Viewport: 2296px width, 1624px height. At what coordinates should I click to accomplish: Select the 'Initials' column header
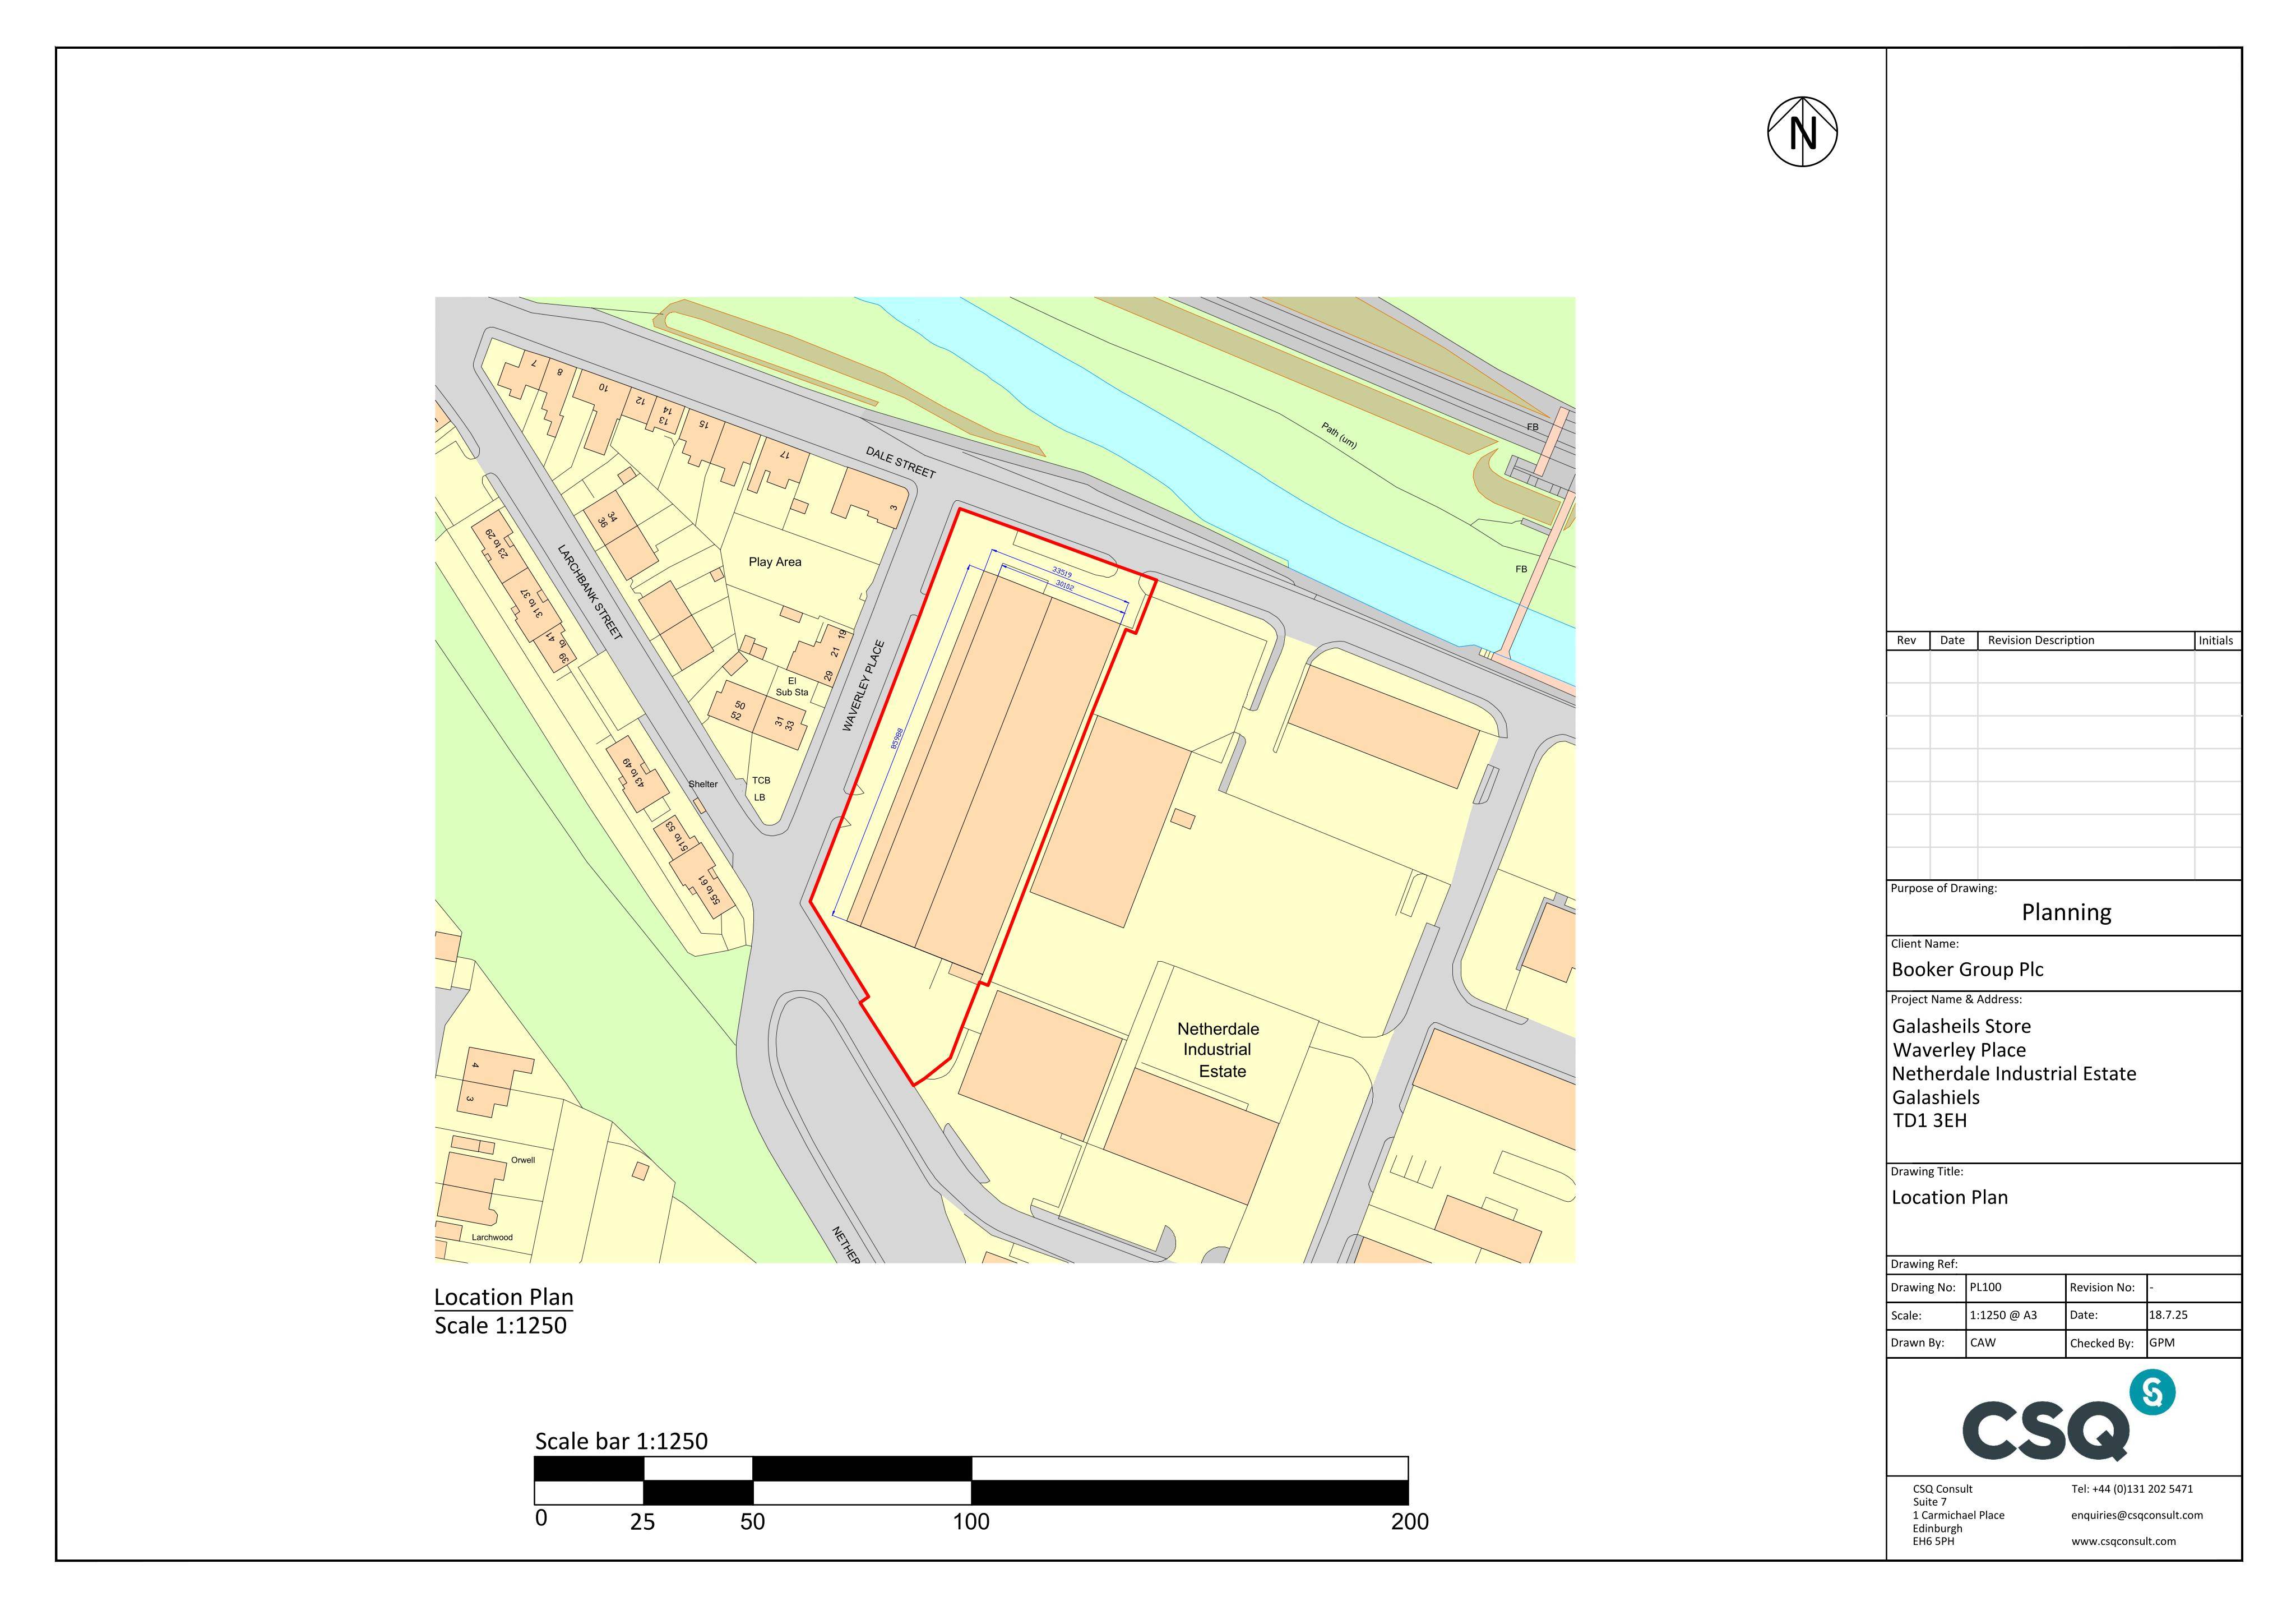2216,640
